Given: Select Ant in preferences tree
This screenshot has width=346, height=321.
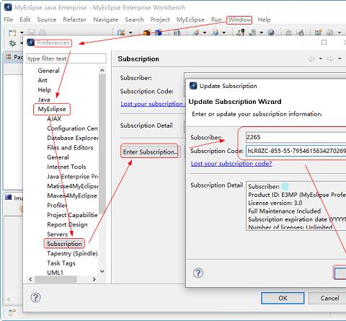Looking at the screenshot, I should [43, 80].
